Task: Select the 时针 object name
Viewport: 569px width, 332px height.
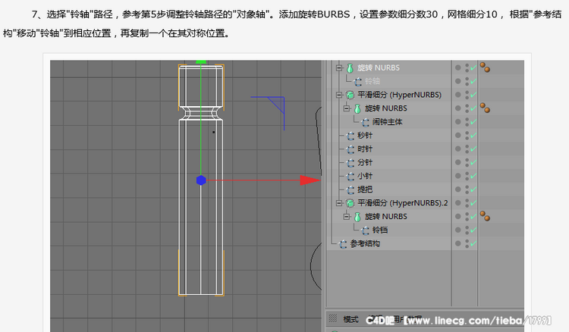Action: 365,149
